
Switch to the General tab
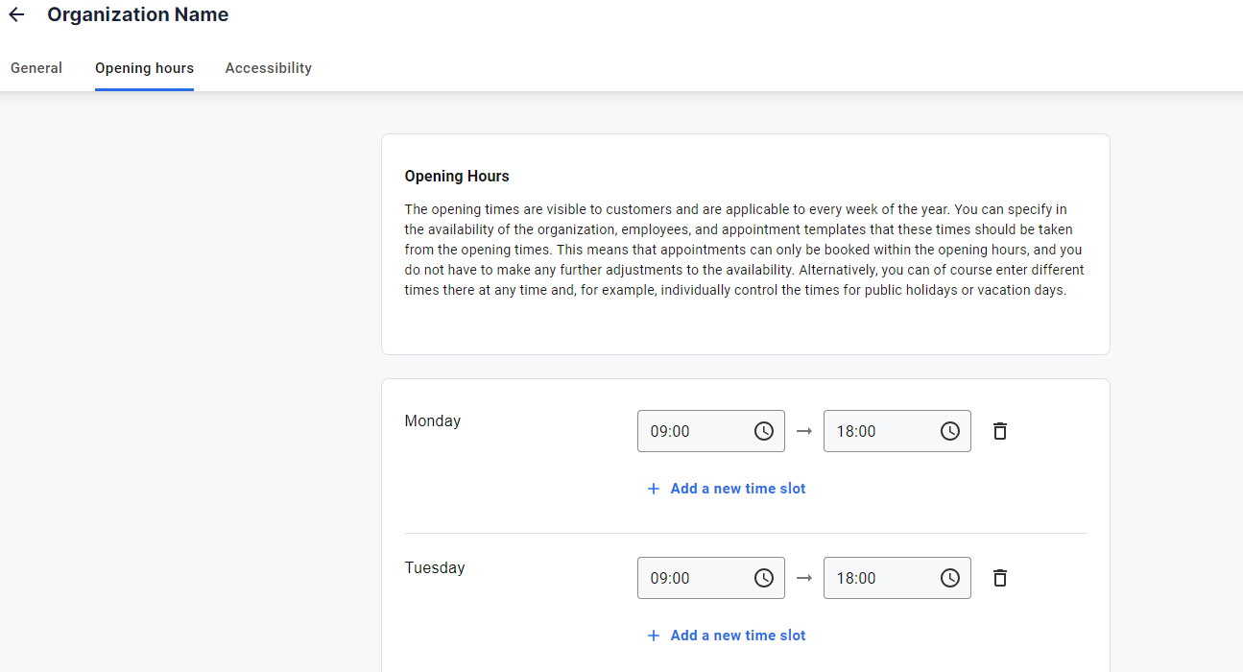36,68
